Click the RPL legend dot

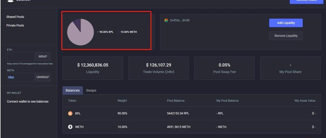[98, 32]
